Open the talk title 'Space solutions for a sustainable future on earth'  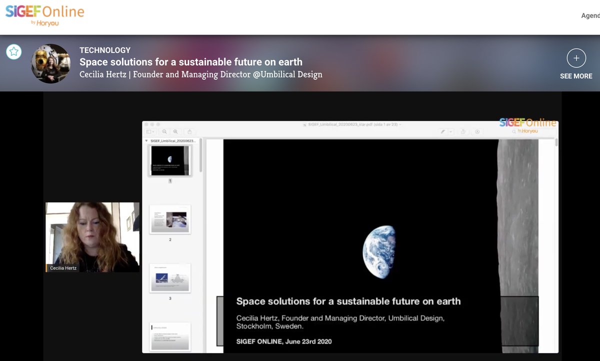tap(191, 62)
